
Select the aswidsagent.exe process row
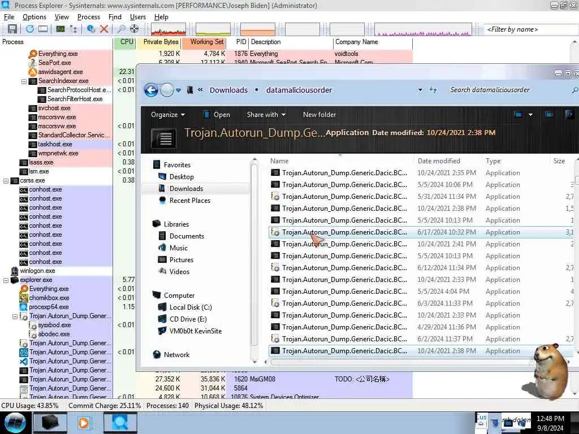[61, 72]
